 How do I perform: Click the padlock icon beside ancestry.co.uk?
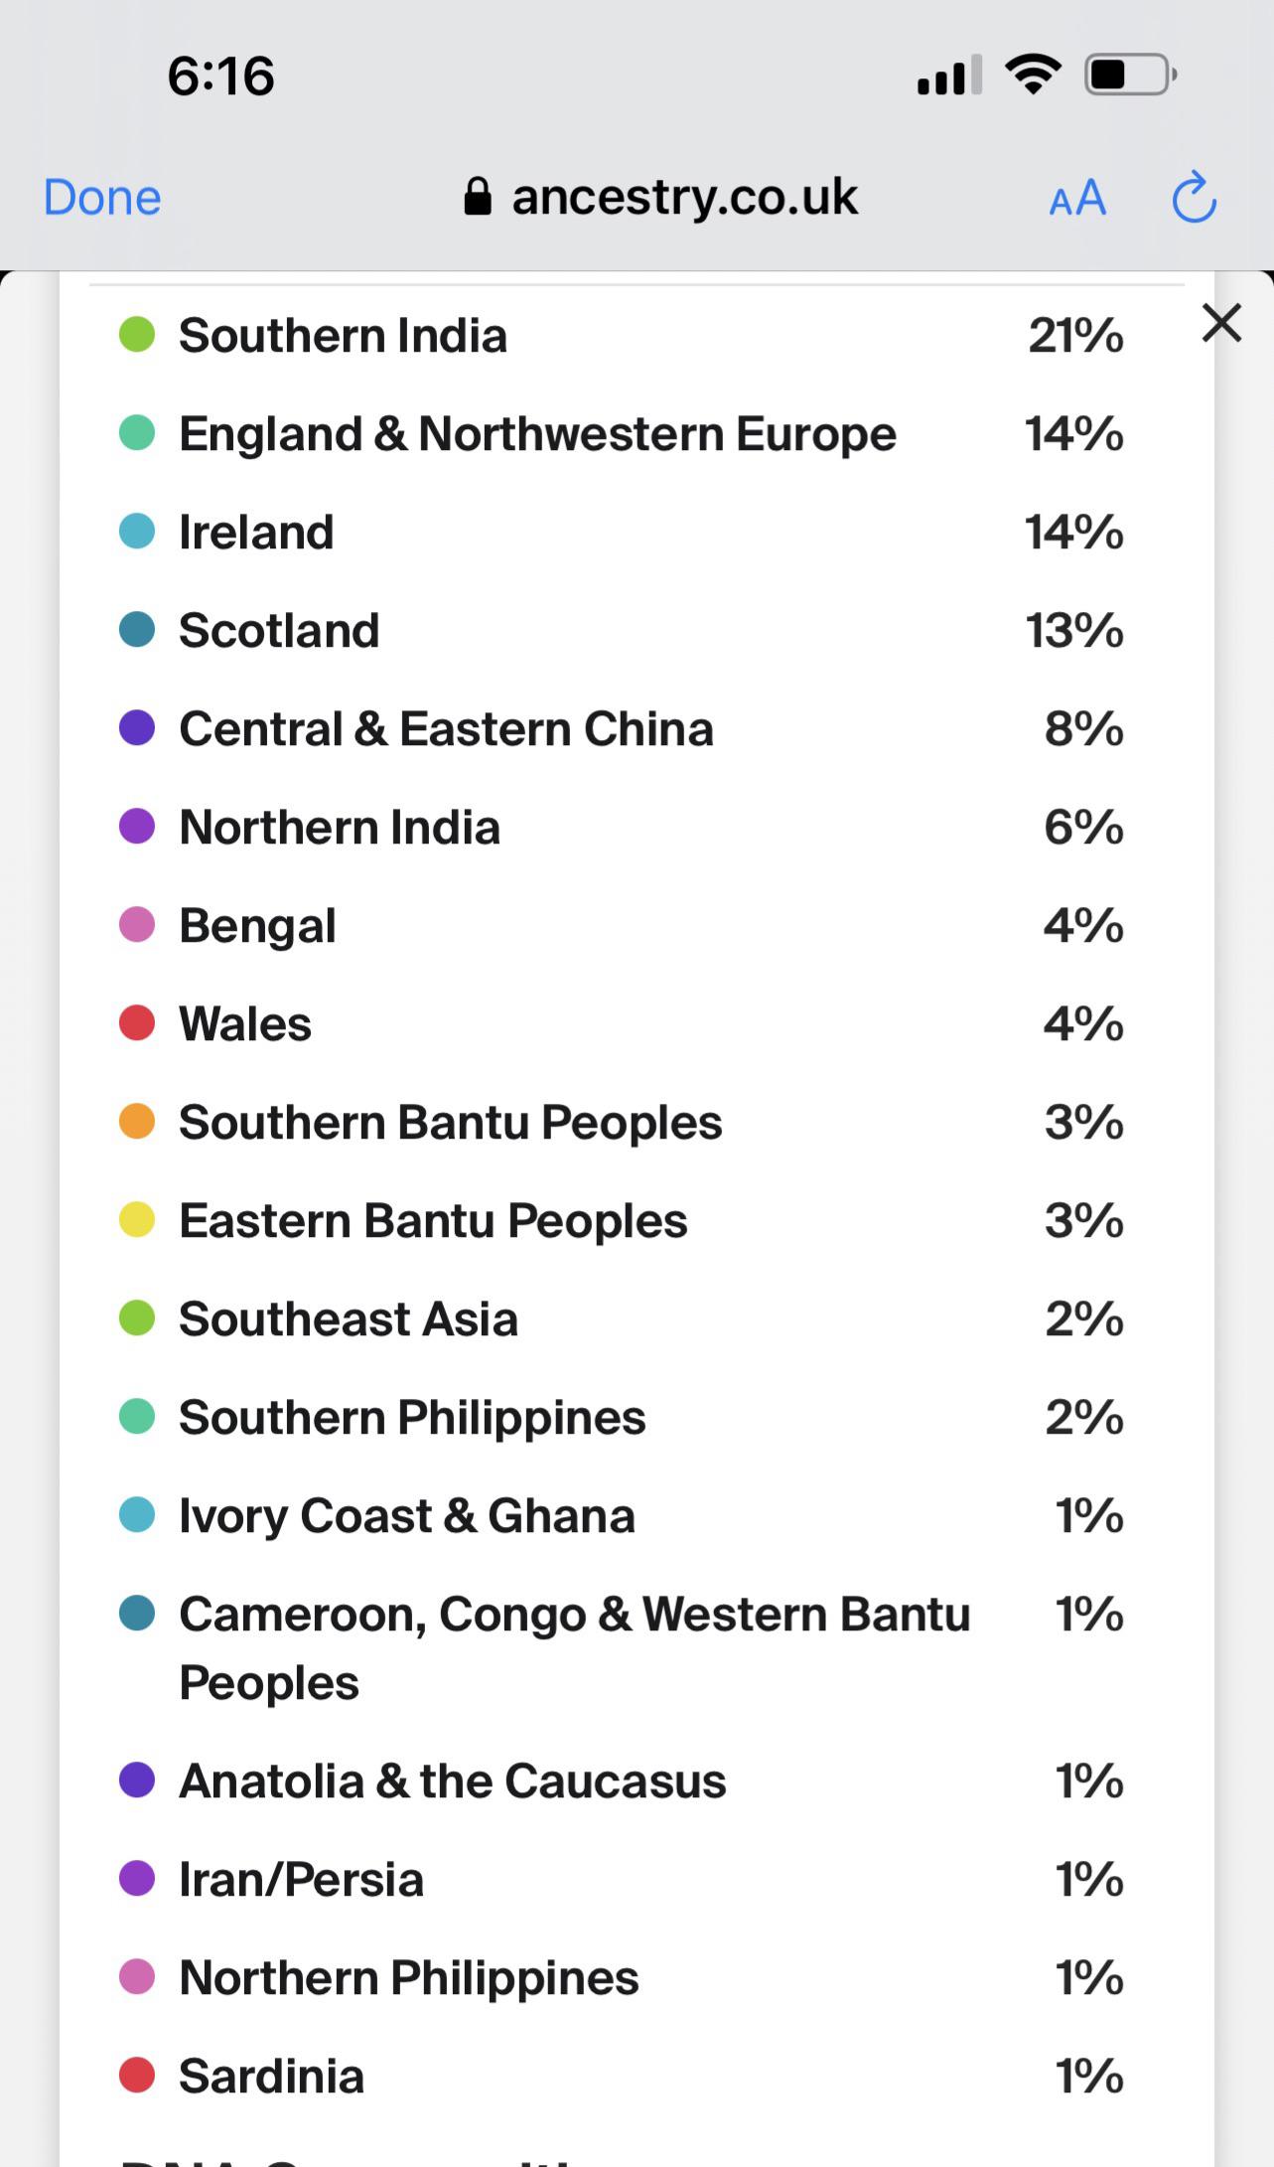(478, 196)
